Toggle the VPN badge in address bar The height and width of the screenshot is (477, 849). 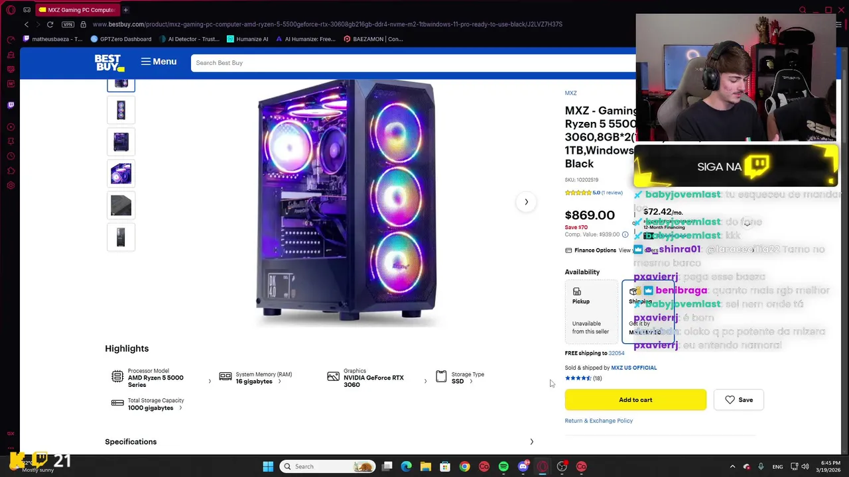click(68, 25)
